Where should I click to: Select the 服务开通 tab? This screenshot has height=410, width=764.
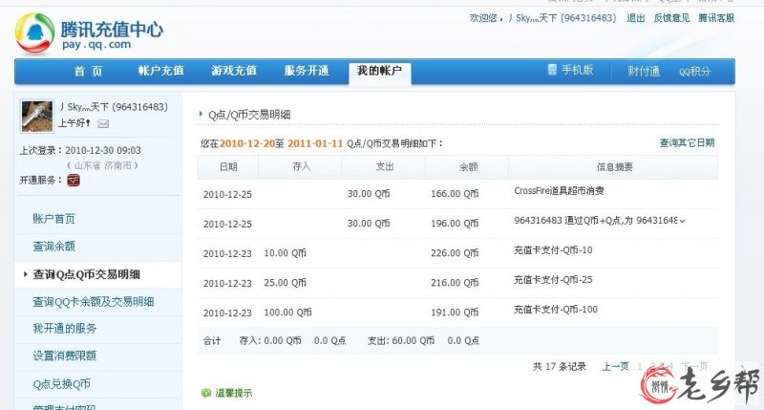(x=306, y=71)
